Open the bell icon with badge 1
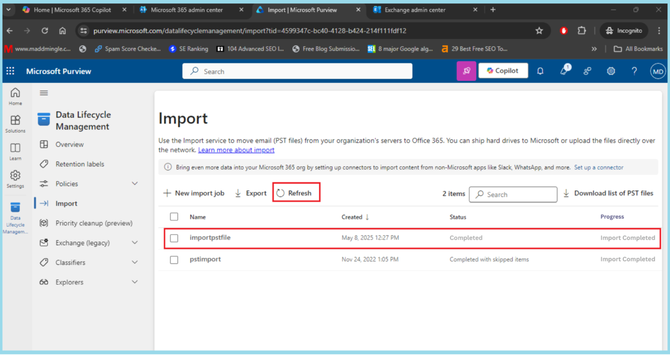The image size is (670, 355). pos(564,70)
